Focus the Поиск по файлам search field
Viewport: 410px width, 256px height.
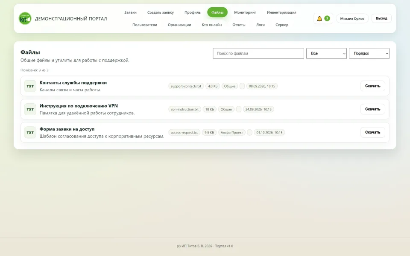[258, 53]
